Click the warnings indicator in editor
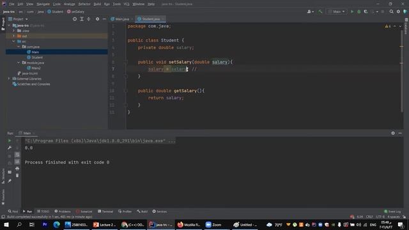This screenshot has height=230, width=409. coord(388,26)
